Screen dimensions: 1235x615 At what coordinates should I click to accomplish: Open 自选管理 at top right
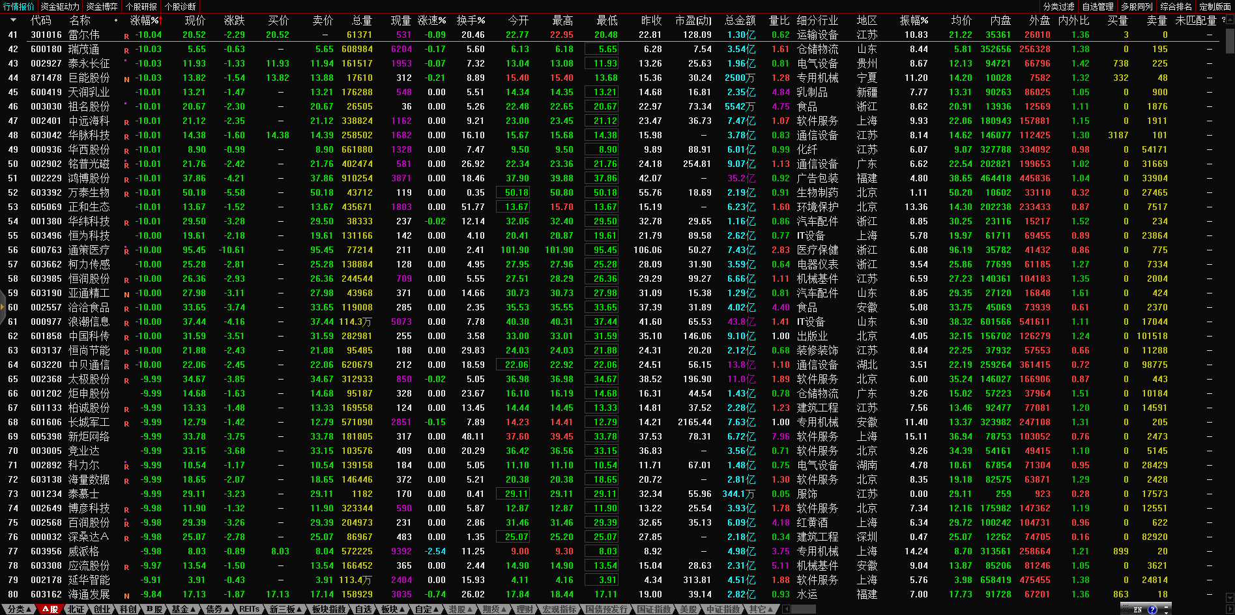(x=1097, y=7)
